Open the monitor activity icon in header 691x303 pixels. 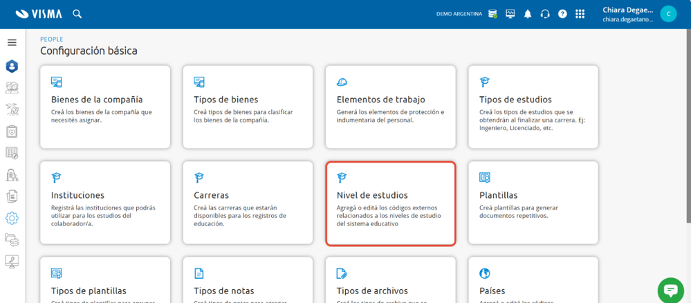(x=510, y=14)
